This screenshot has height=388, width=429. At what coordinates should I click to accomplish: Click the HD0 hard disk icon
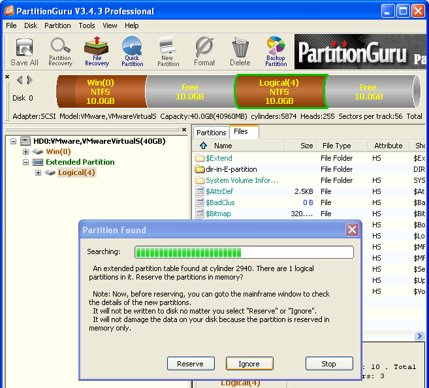tap(25, 141)
